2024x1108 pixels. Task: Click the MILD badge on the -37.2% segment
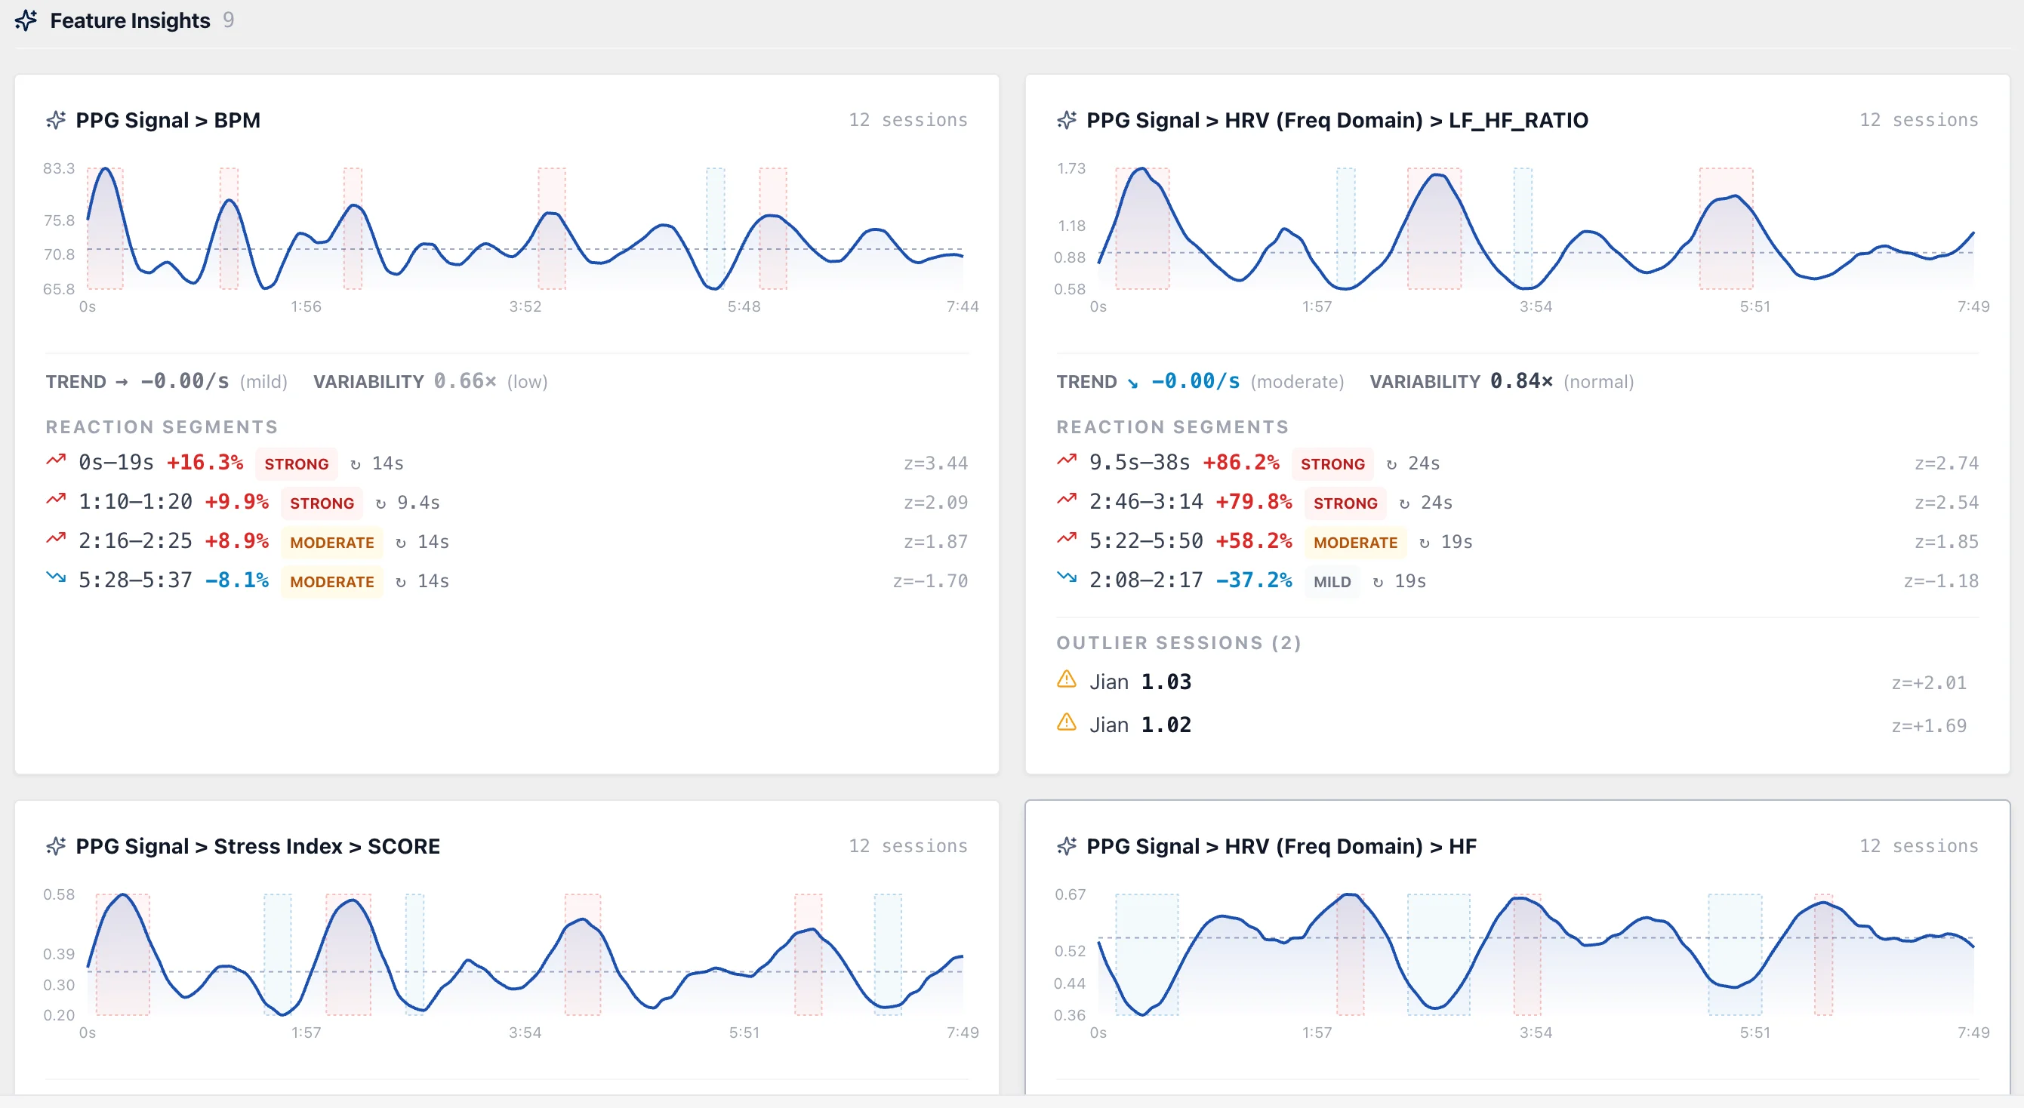tap(1332, 582)
